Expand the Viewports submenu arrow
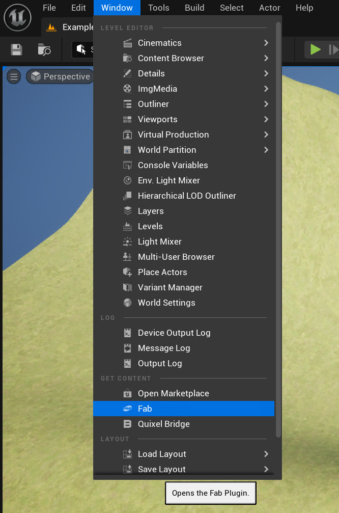The width and height of the screenshot is (339, 513). point(266,119)
